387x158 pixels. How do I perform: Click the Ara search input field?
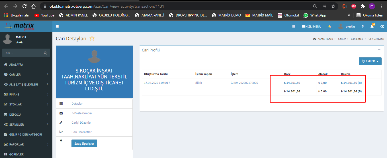click(23, 53)
